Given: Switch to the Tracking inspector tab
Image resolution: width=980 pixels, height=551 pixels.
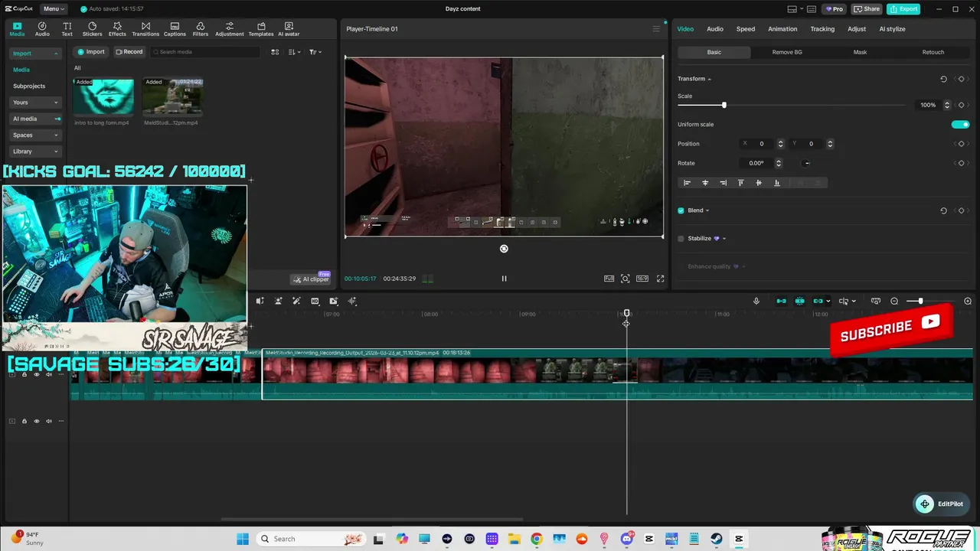Looking at the screenshot, I should pyautogui.click(x=822, y=29).
